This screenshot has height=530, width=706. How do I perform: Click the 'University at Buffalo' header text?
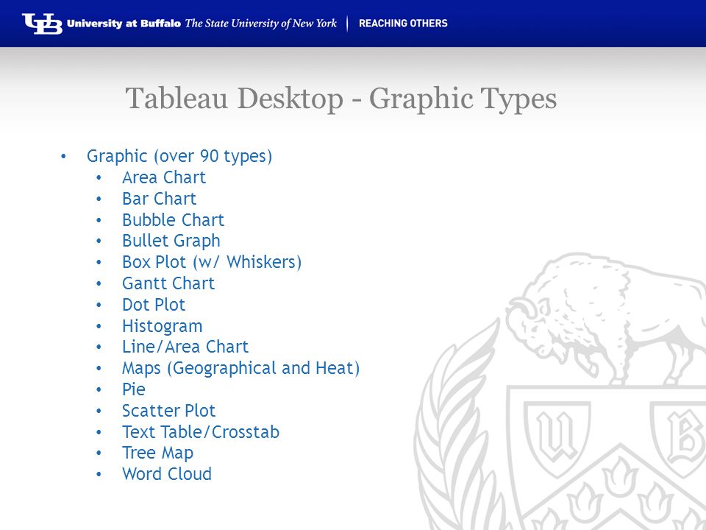[x=124, y=24]
